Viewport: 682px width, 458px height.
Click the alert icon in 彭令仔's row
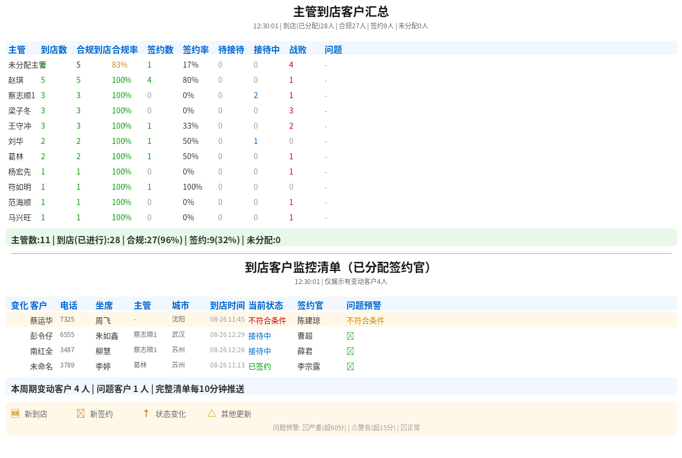[x=350, y=336]
